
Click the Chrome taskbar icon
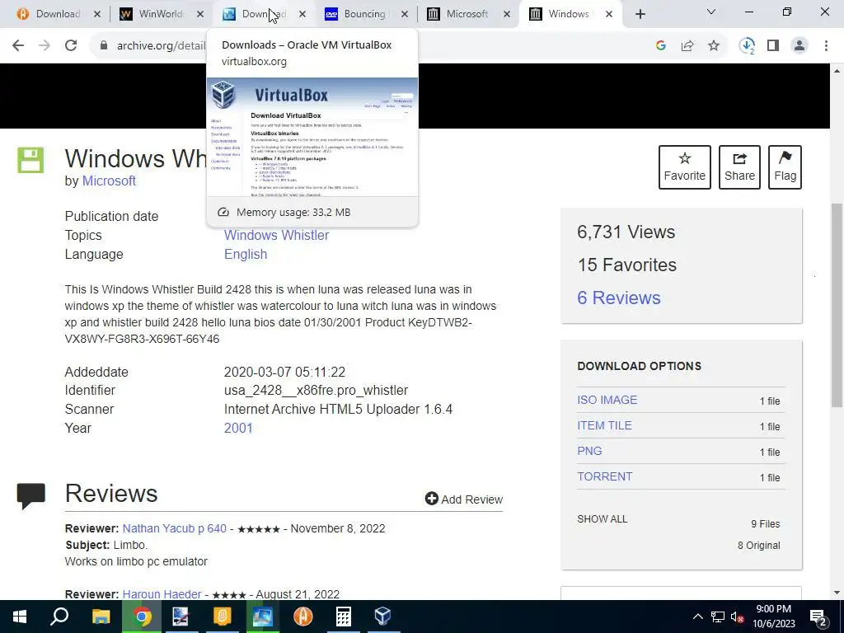pos(142,617)
